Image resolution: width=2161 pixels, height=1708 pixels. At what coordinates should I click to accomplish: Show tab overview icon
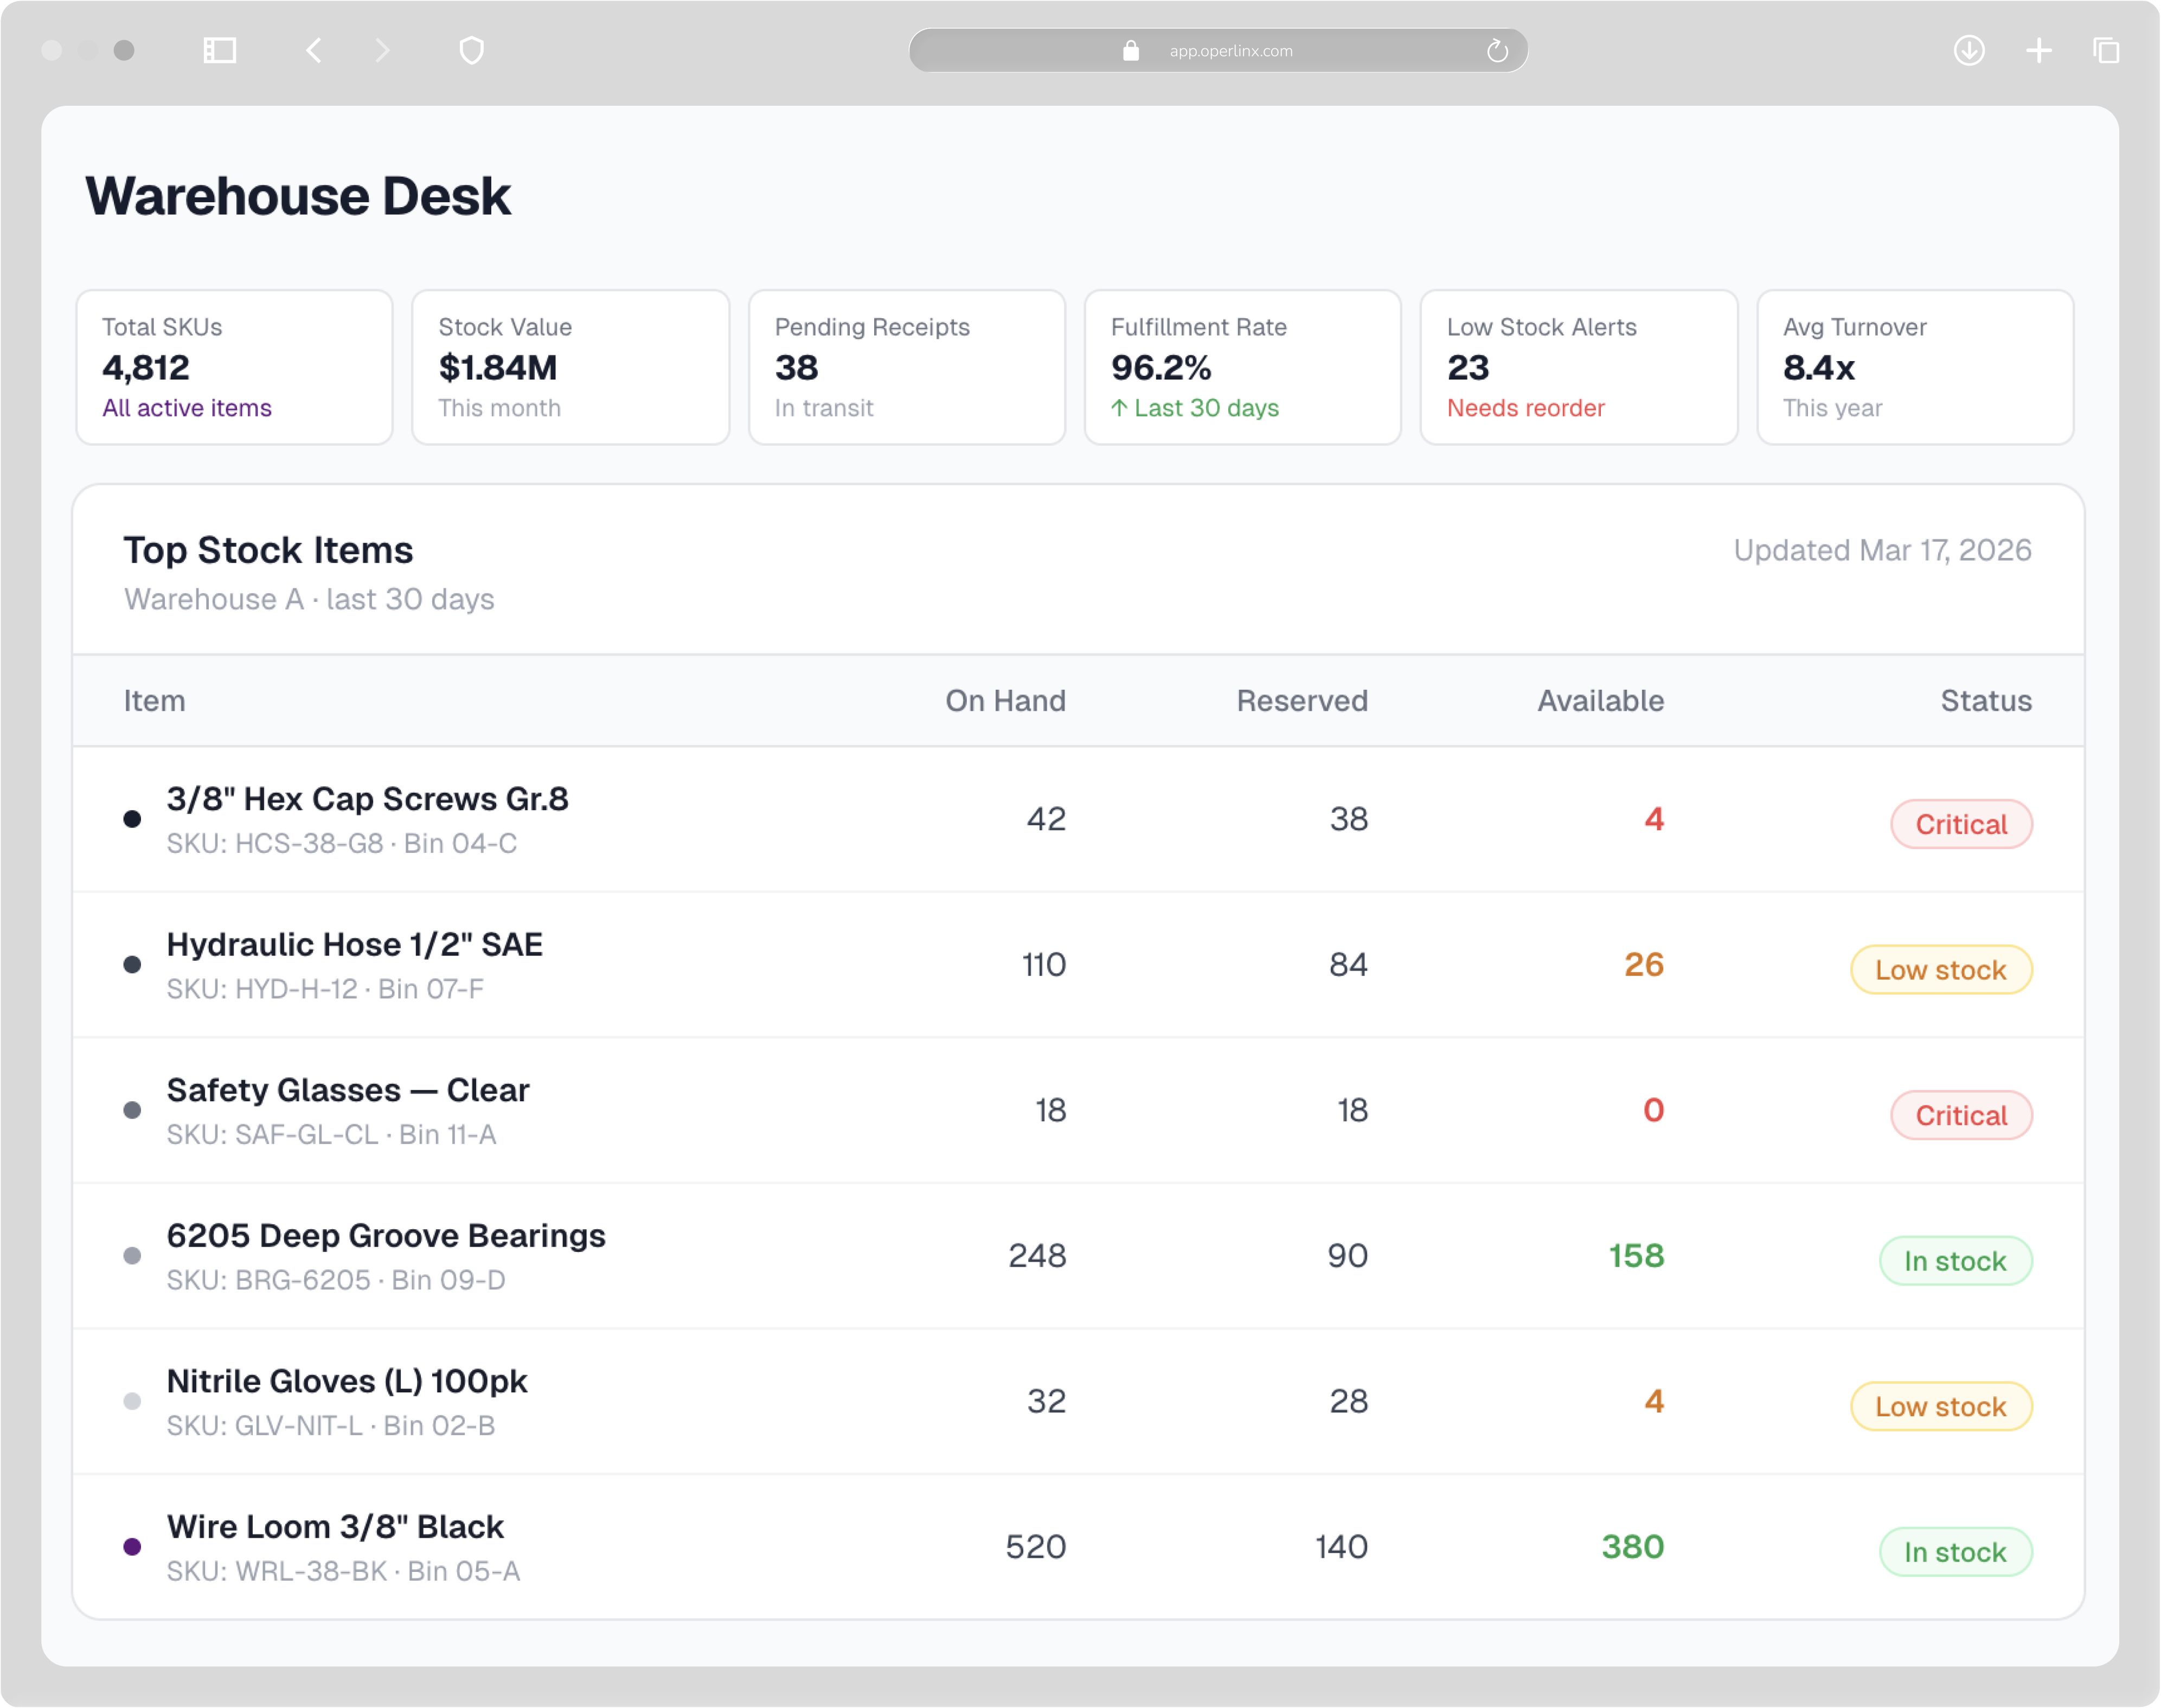point(2106,50)
